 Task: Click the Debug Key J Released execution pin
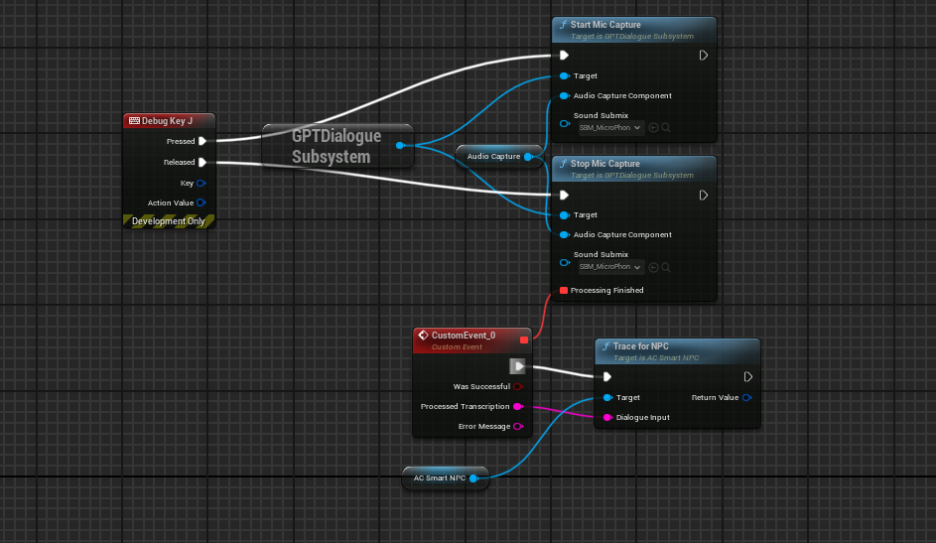point(201,162)
